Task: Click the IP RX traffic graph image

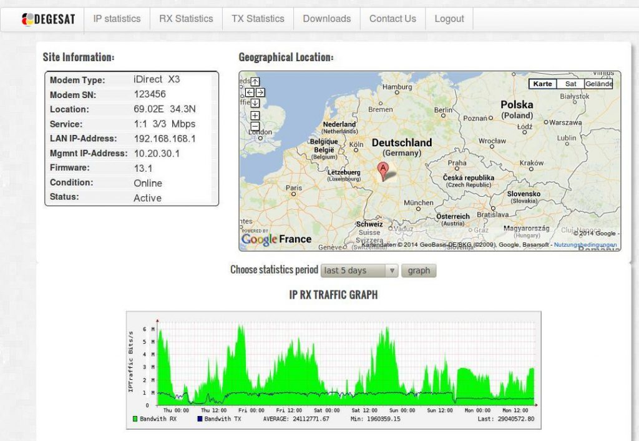Action: pyautogui.click(x=334, y=370)
